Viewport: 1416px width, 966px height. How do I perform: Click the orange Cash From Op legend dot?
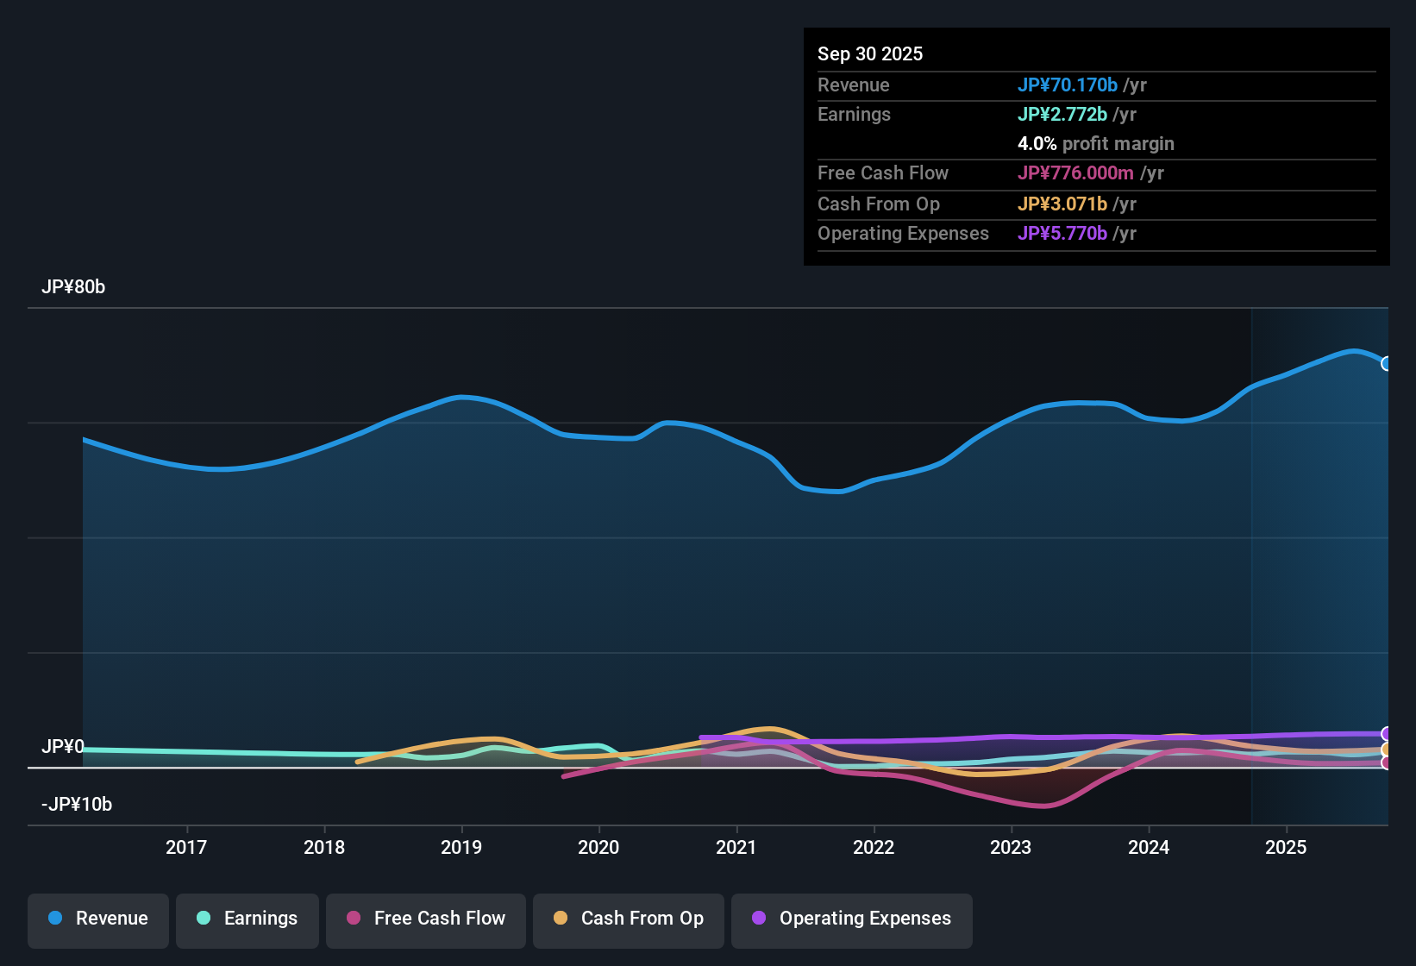click(561, 919)
